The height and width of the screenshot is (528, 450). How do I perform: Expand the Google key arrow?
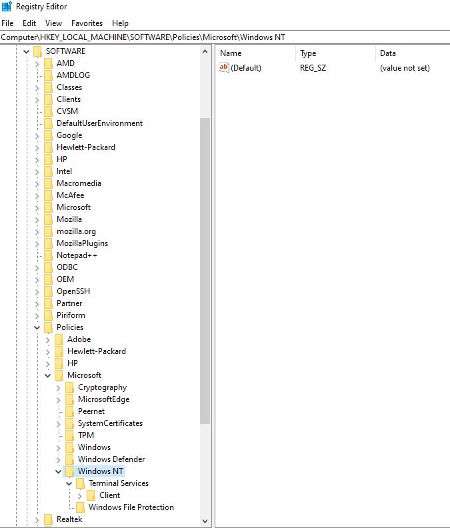coord(37,136)
